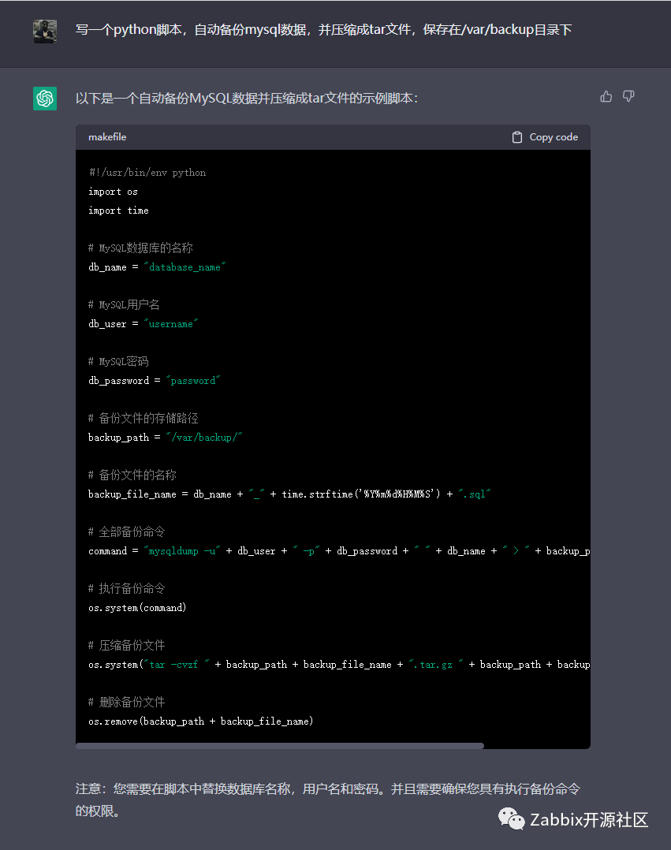The image size is (671, 850).
Task: Click the backup_path = "/var/backup/" line
Action: tap(166, 438)
